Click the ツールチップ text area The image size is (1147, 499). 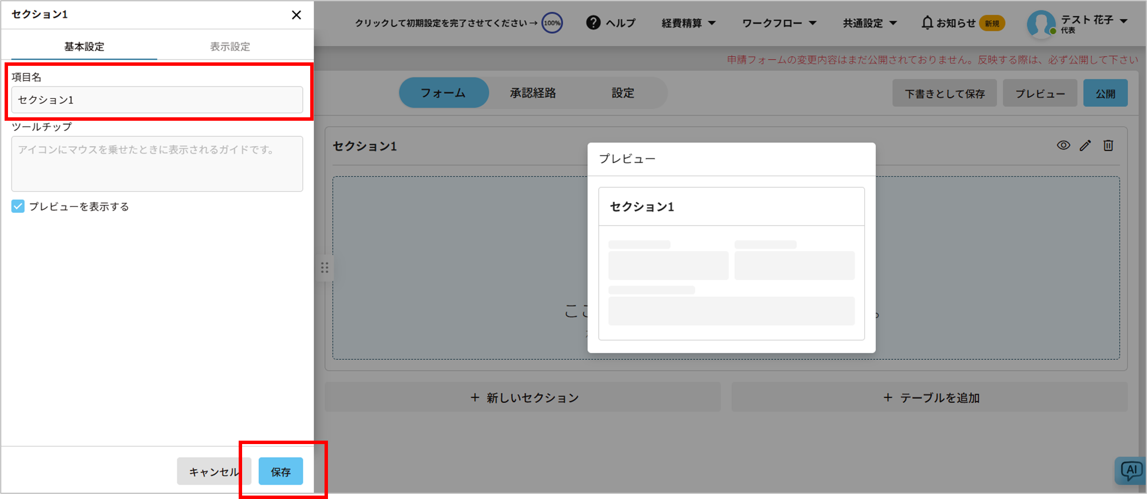click(x=157, y=164)
